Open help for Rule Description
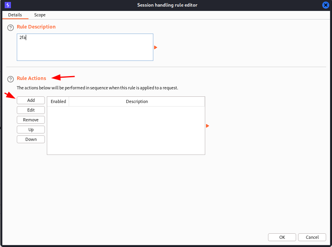 (11, 28)
